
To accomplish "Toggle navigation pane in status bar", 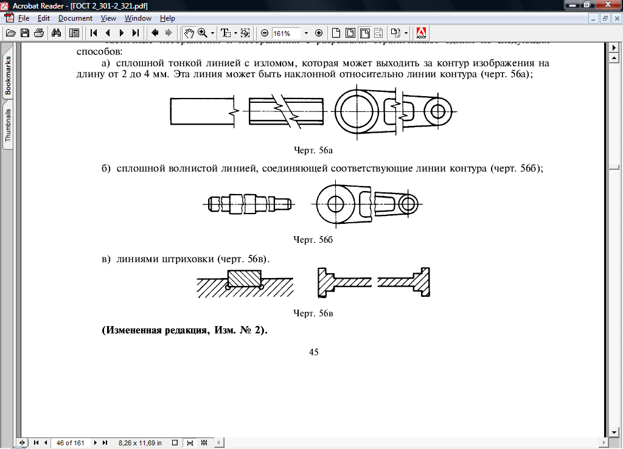I will (23, 443).
